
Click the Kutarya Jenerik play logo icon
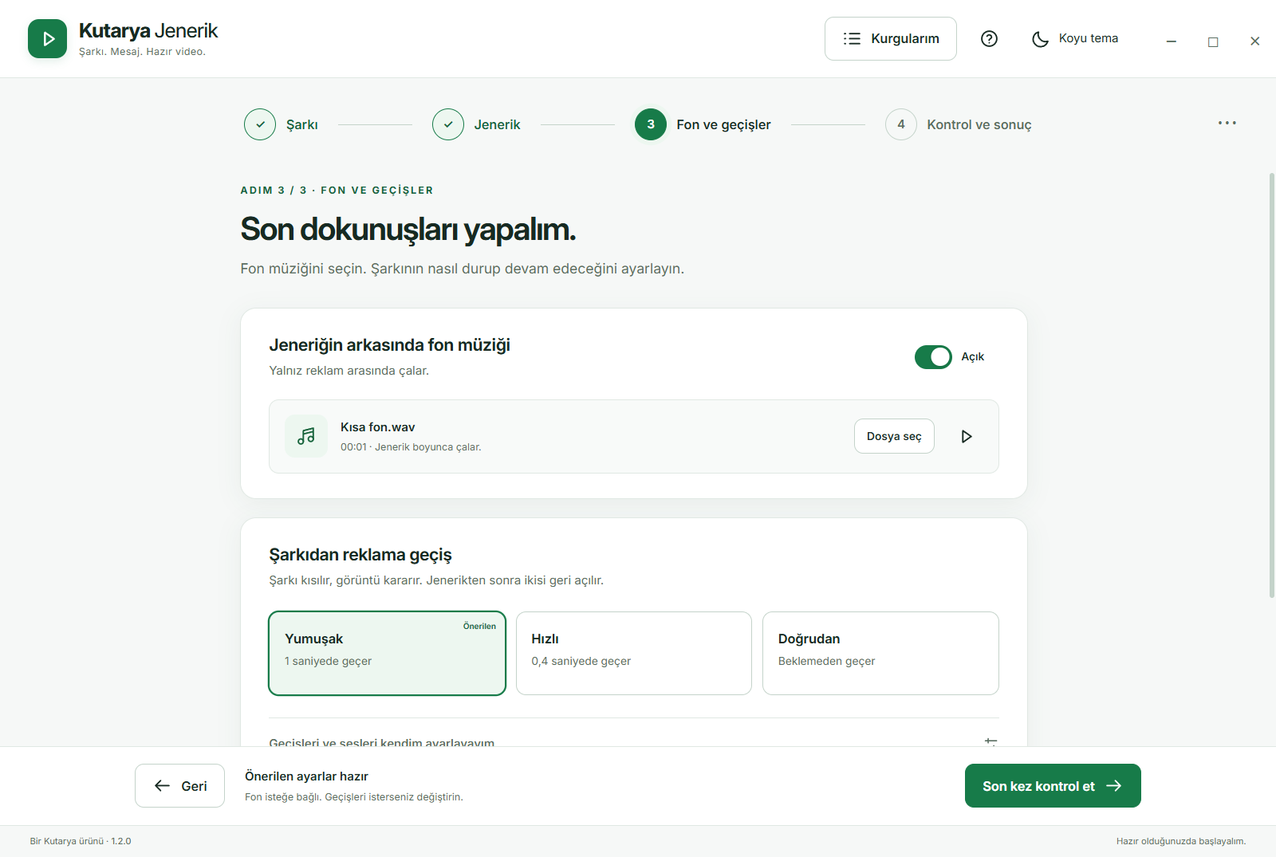click(x=47, y=39)
